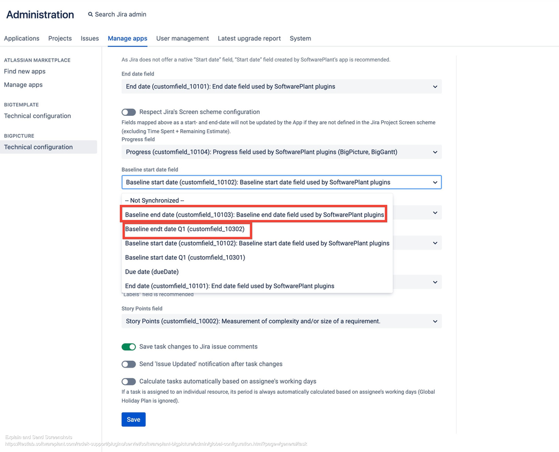Click the search magnifier icon
559x452 pixels.
pos(91,14)
